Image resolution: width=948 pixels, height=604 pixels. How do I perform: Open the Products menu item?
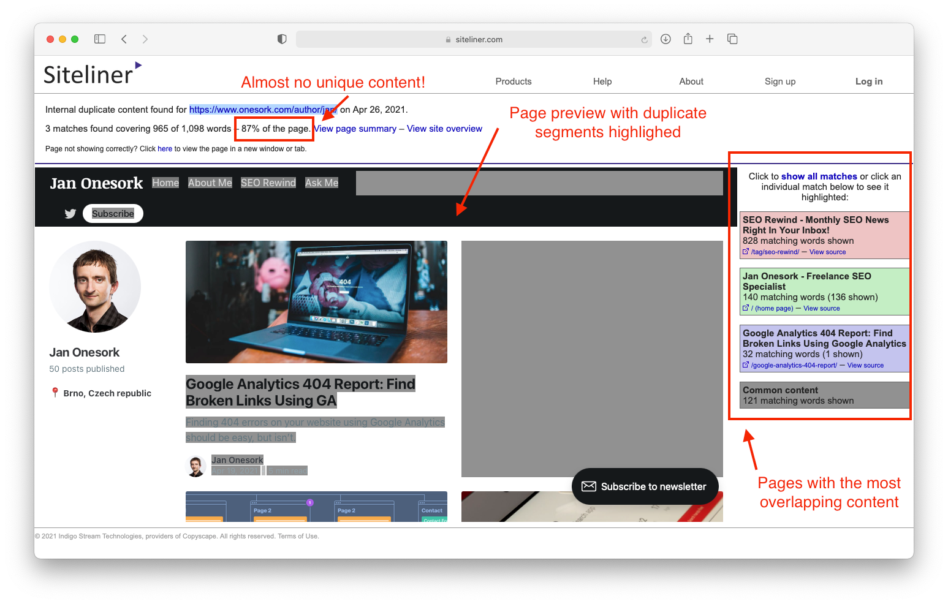tap(514, 81)
